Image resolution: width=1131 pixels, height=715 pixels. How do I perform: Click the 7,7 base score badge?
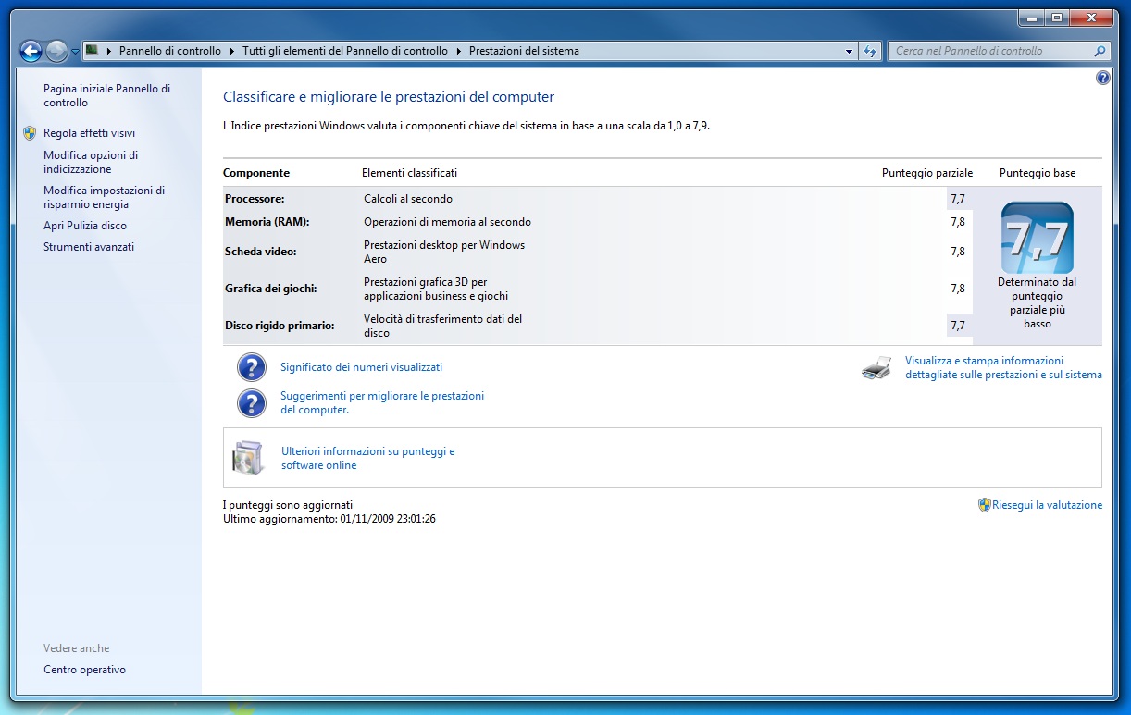pos(1038,238)
